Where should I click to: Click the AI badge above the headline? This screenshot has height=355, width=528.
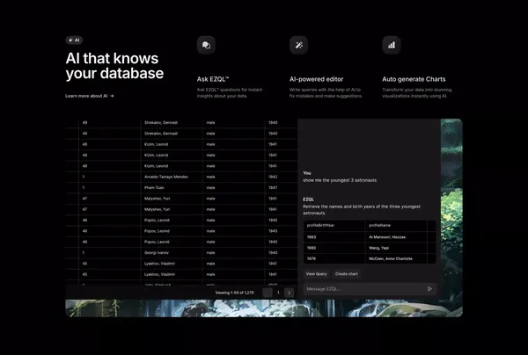(74, 40)
